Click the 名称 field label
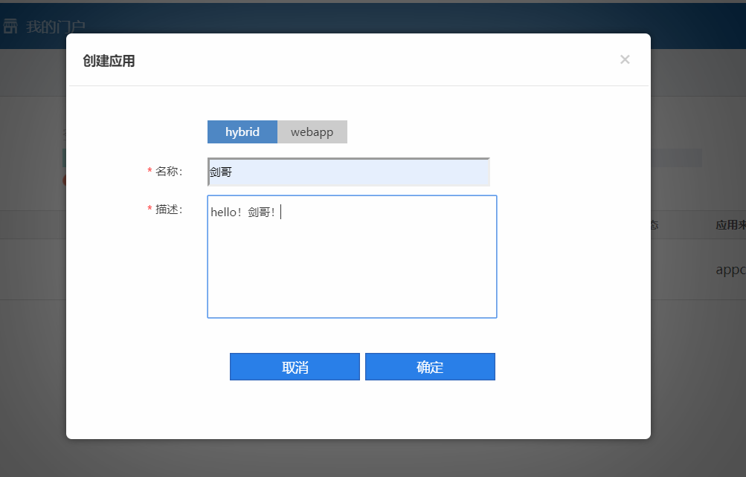 tap(169, 172)
